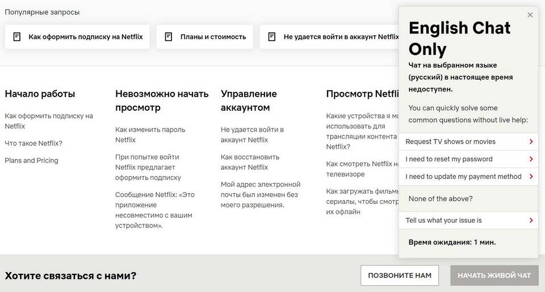Click red chevron next to 'Request TV shows or movies'
This screenshot has width=545, height=292.
coord(531,141)
